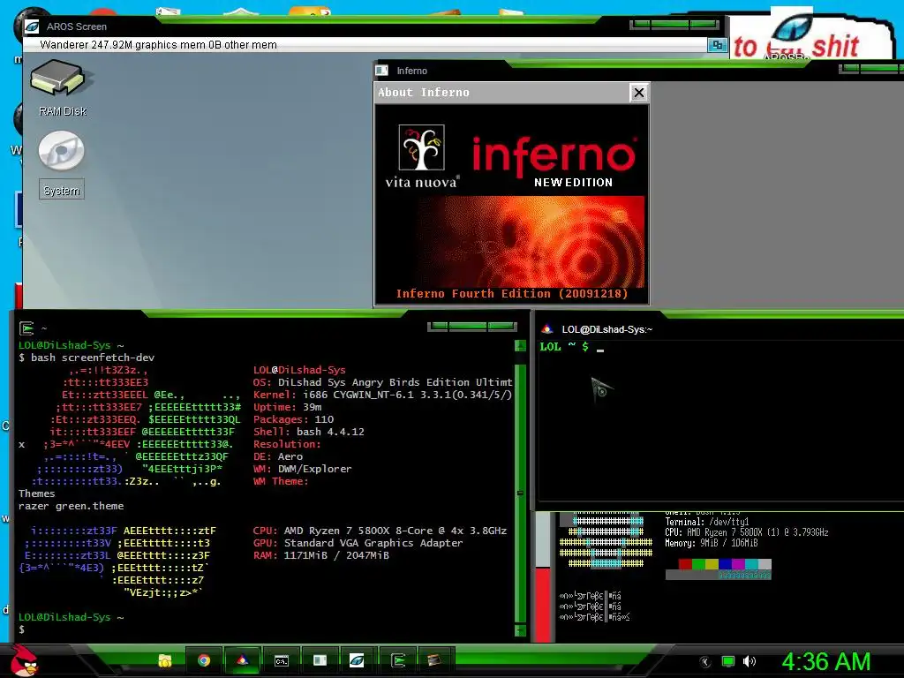The width and height of the screenshot is (904, 678).
Task: Click the Terminal: /dev/tty1 line
Action: [707, 522]
